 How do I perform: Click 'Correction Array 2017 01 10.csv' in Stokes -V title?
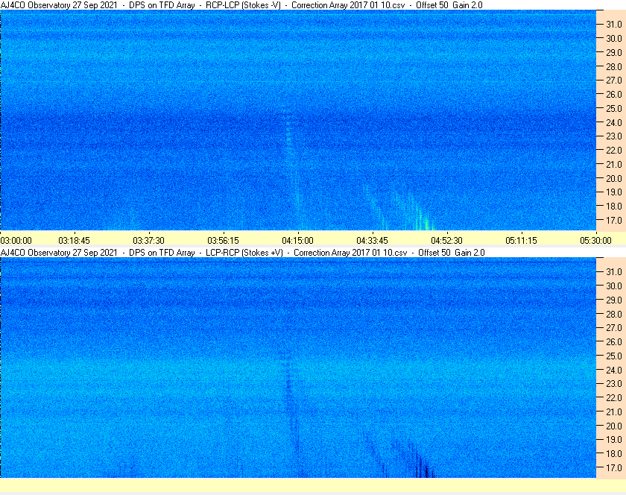(x=348, y=5)
